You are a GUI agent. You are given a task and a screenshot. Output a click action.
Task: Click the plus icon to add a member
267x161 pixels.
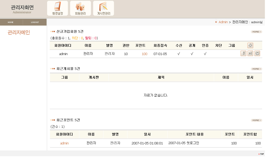pos(250,45)
